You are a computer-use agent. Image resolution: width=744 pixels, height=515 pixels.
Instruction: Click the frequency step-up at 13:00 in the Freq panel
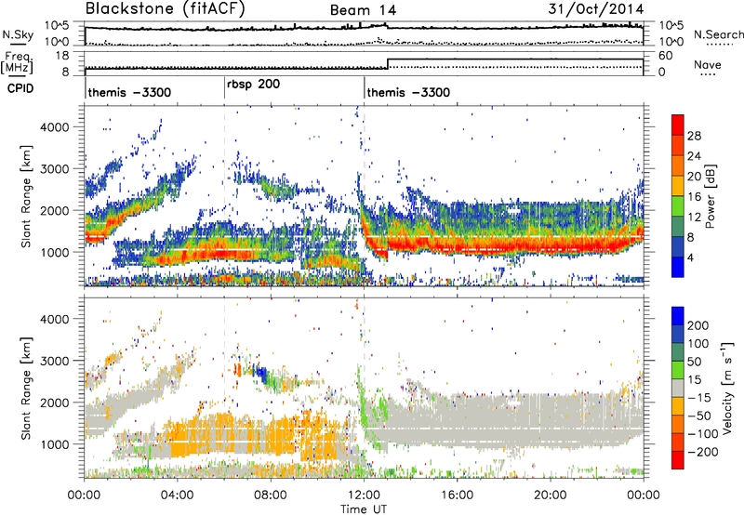click(388, 63)
